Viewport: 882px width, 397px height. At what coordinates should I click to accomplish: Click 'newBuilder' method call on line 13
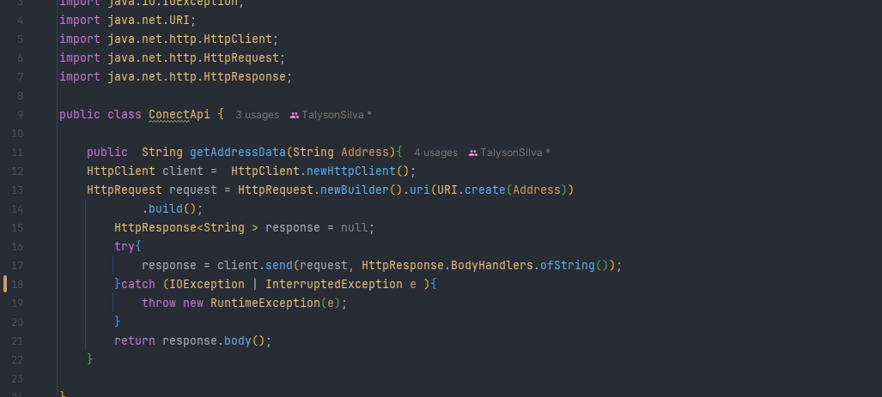(x=355, y=189)
